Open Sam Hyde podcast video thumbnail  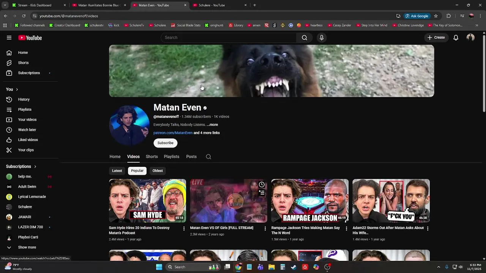(147, 201)
